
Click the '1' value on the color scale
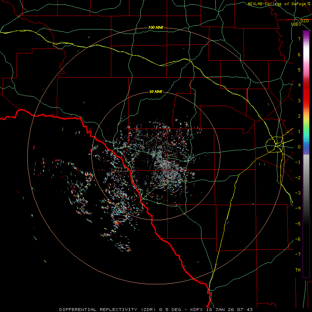click(x=299, y=131)
